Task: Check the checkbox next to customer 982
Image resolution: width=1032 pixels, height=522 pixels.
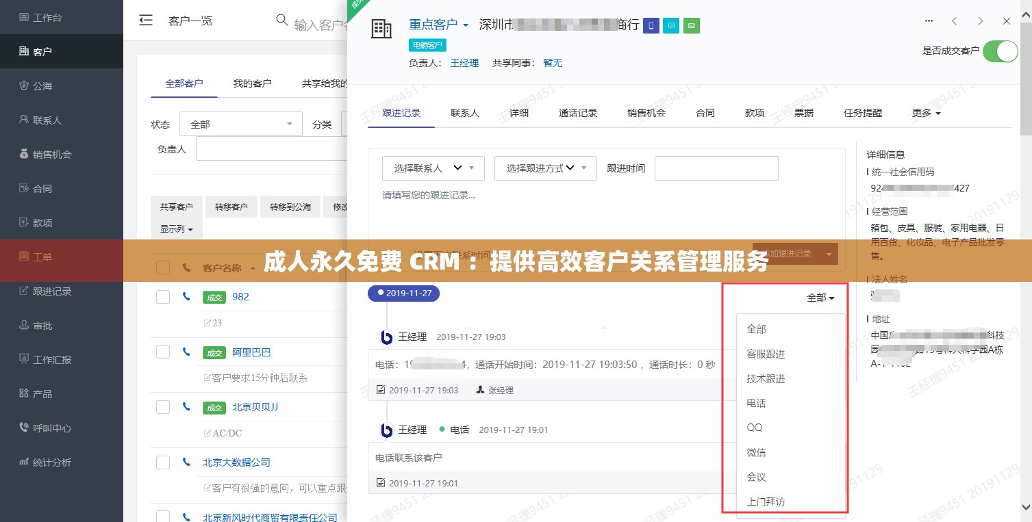Action: [162, 296]
